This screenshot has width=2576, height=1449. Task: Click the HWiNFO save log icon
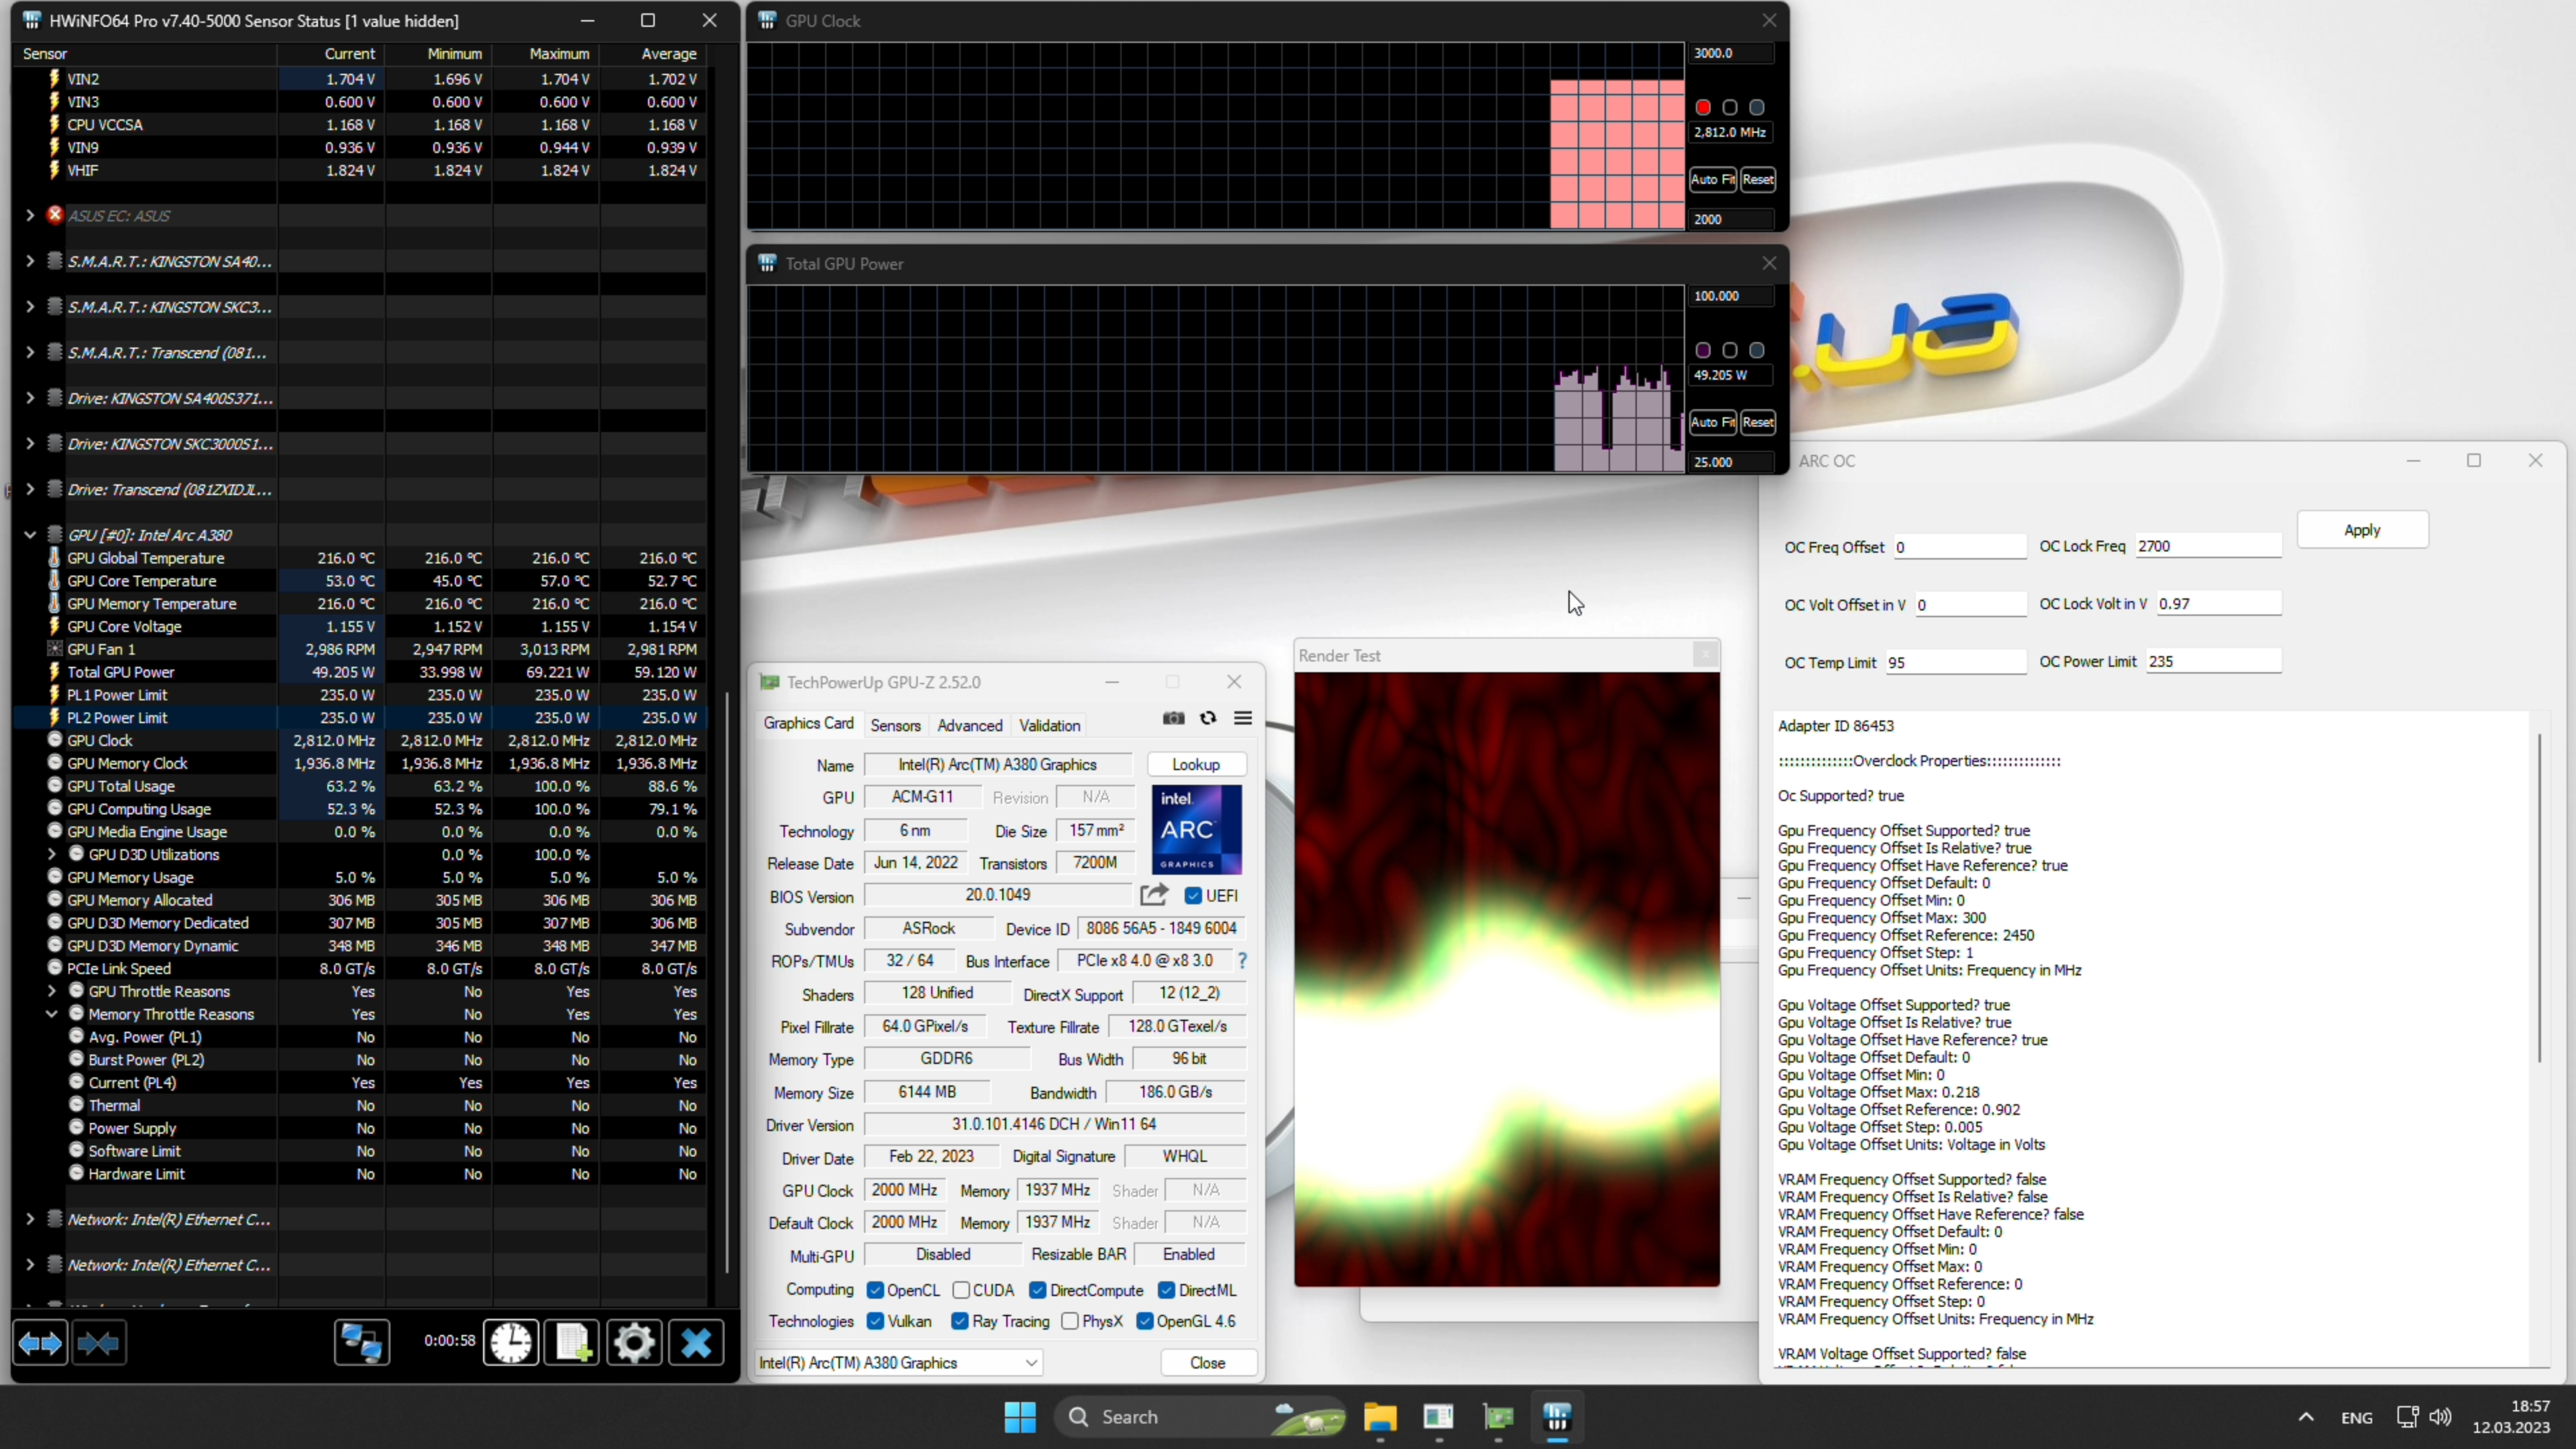pyautogui.click(x=573, y=1342)
